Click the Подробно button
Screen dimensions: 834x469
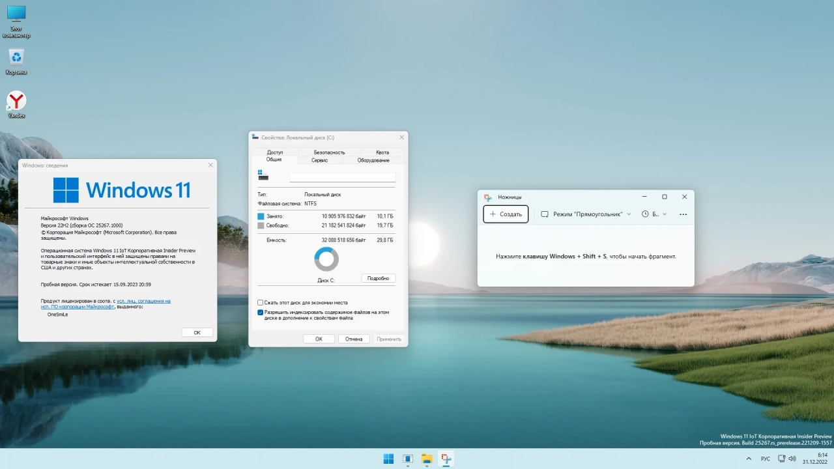(x=378, y=278)
